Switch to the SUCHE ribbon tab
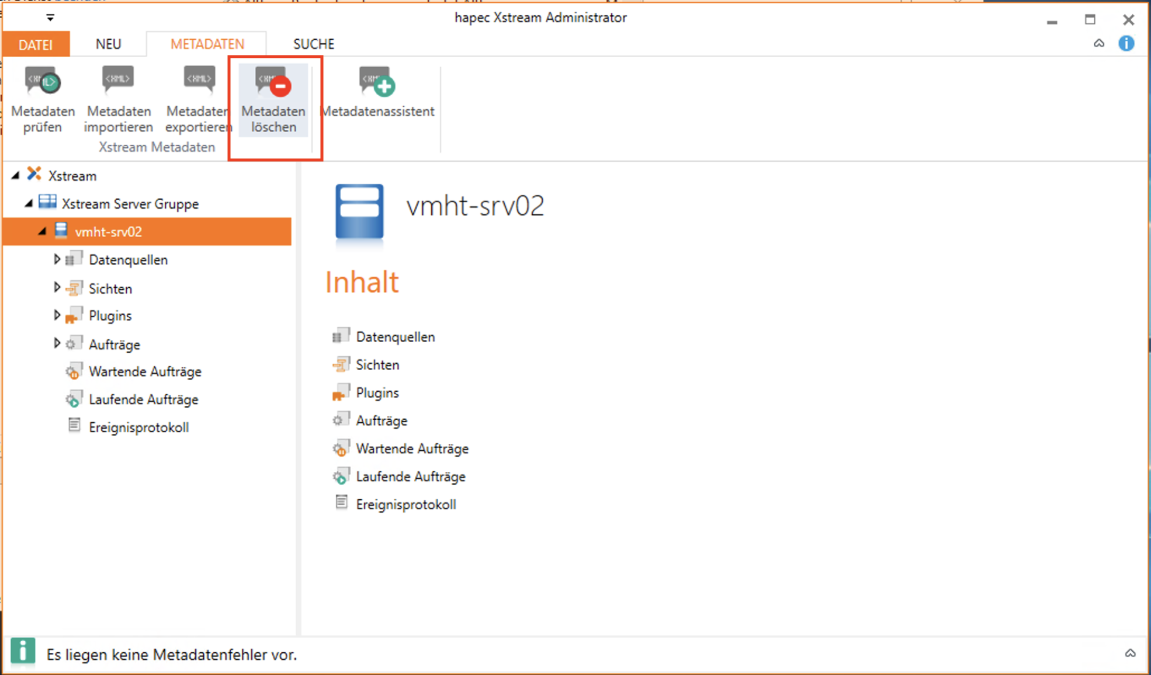Viewport: 1151px width, 675px height. pos(314,44)
